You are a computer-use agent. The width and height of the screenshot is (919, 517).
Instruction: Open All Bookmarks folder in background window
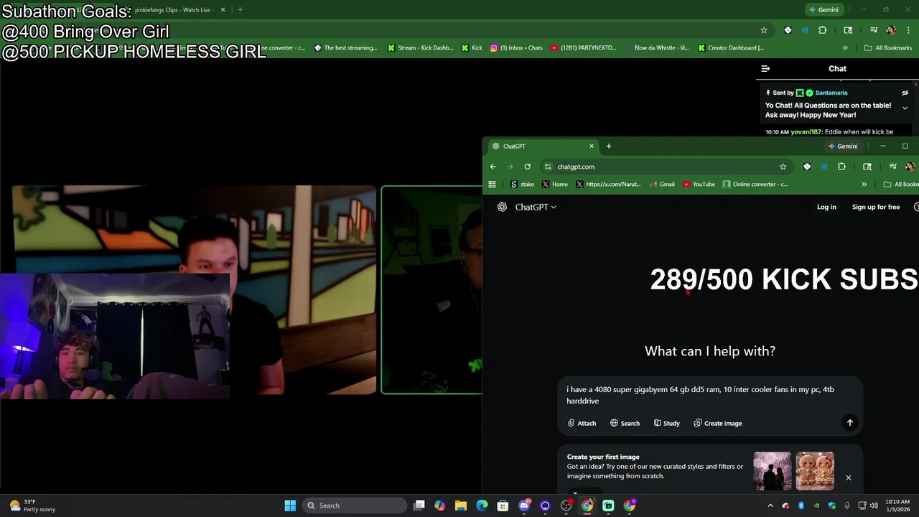click(x=888, y=48)
